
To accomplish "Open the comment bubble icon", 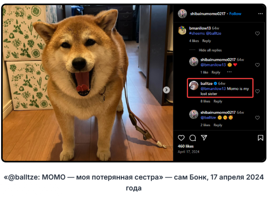I will 193,138.
